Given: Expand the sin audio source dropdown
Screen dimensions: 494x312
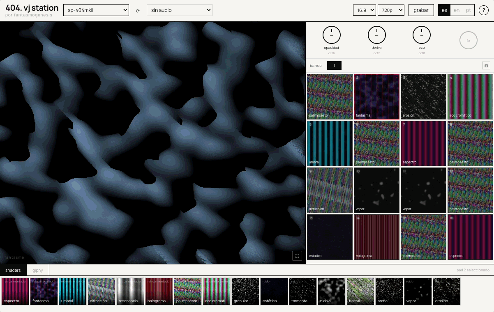Looking at the screenshot, I should pos(179,10).
